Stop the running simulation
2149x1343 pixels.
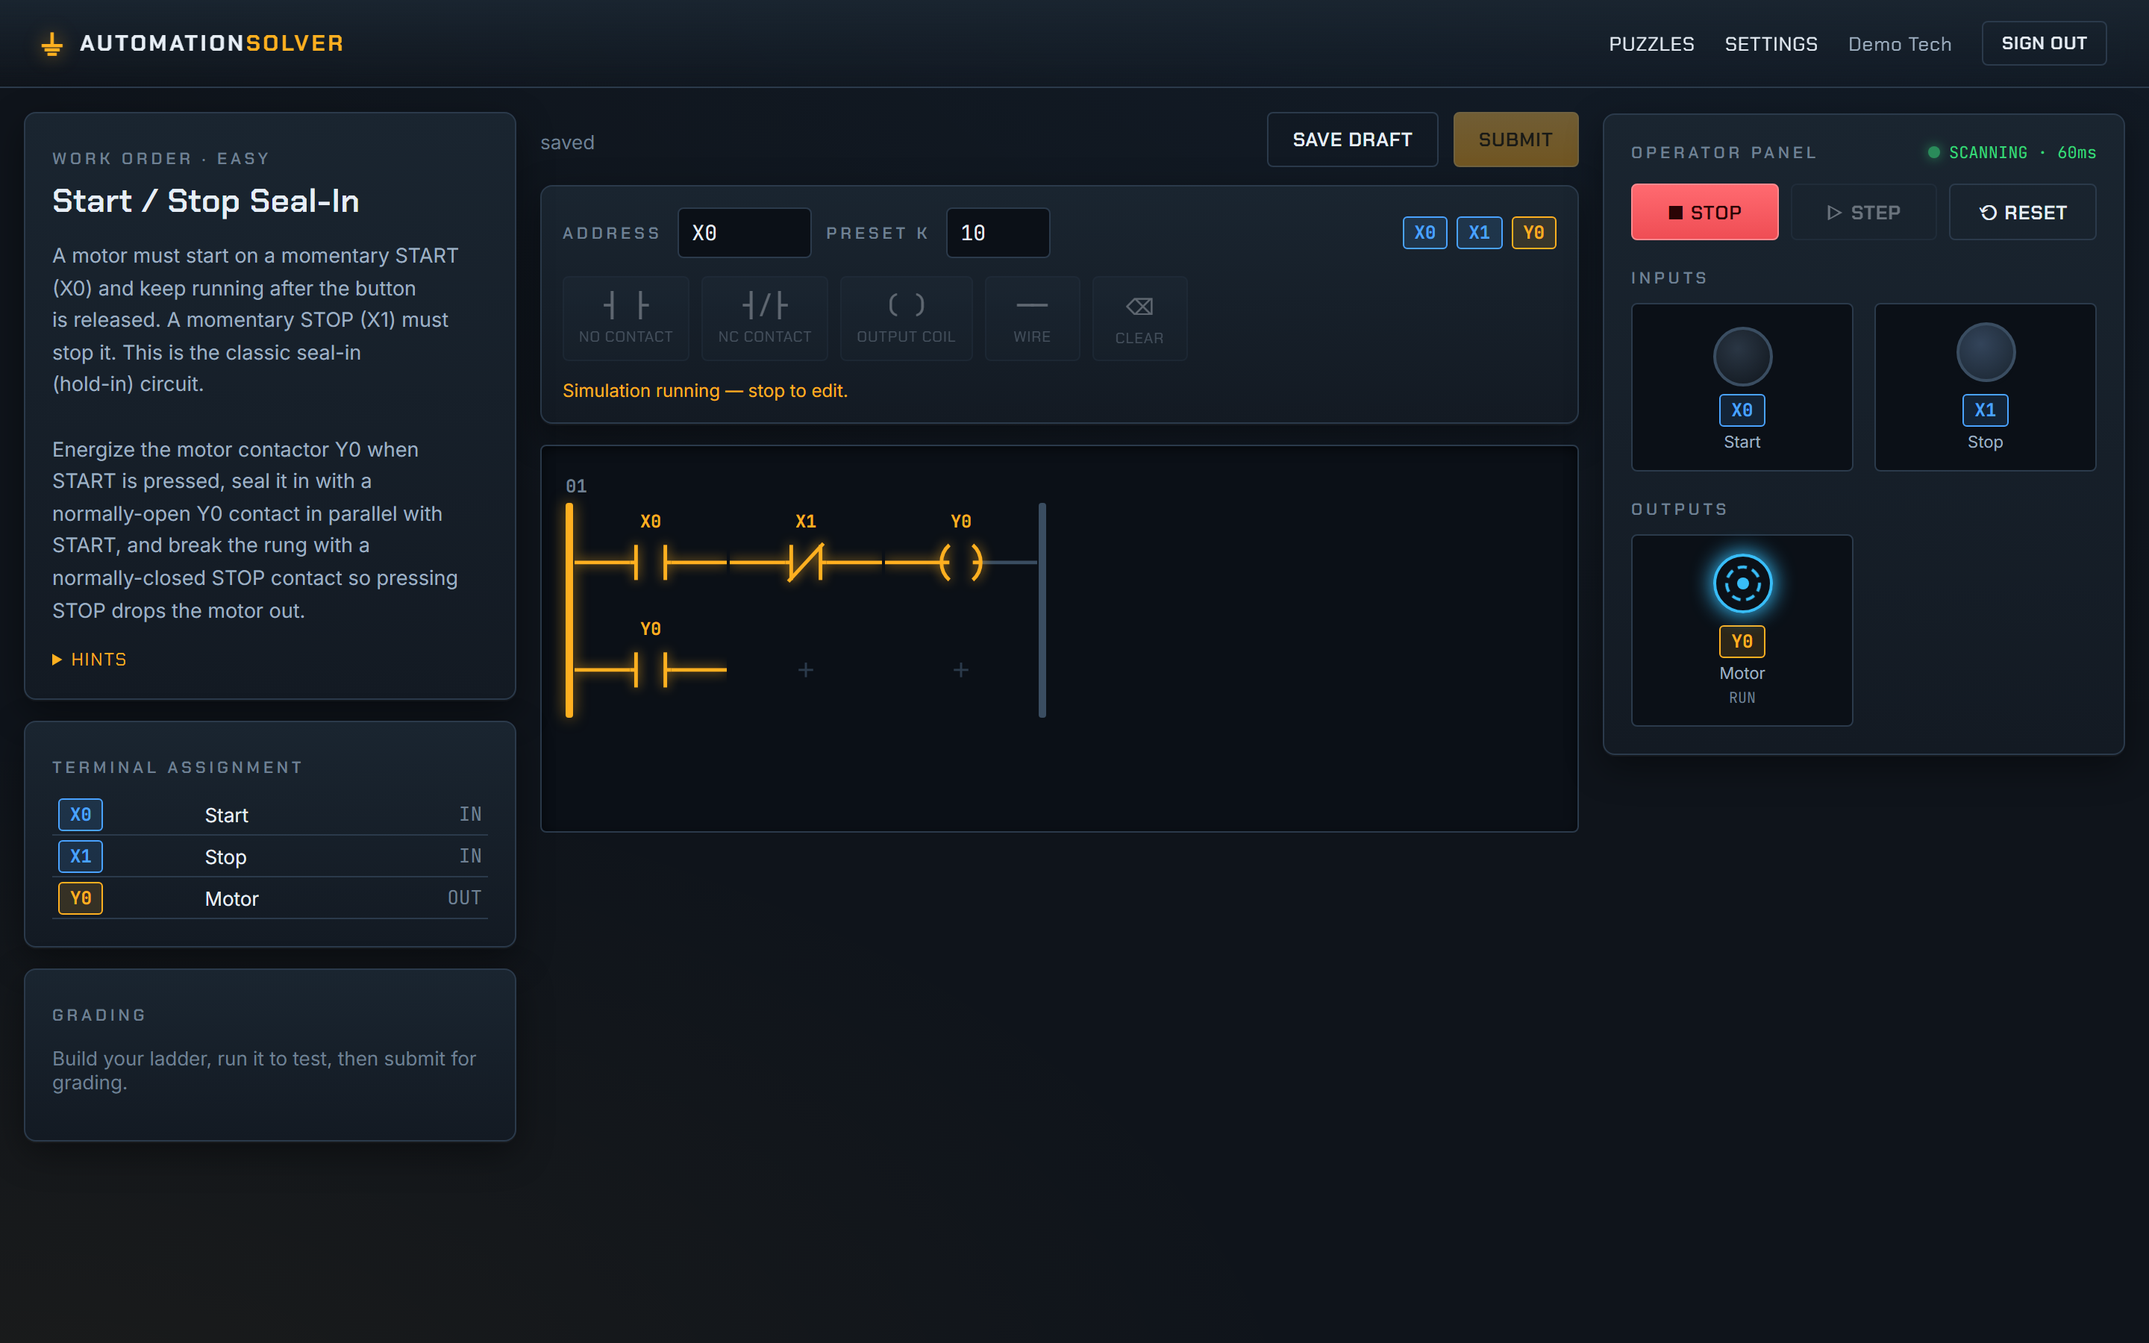click(x=1705, y=213)
